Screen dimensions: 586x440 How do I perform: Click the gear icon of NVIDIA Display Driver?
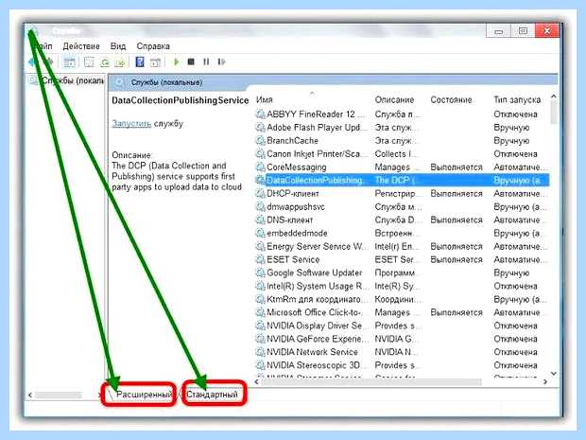click(x=260, y=326)
